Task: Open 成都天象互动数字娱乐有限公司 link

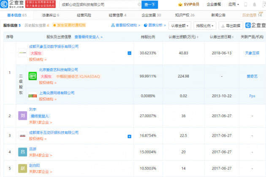Action: [54, 46]
